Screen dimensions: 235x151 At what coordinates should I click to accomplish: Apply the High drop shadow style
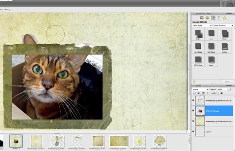pos(198,34)
